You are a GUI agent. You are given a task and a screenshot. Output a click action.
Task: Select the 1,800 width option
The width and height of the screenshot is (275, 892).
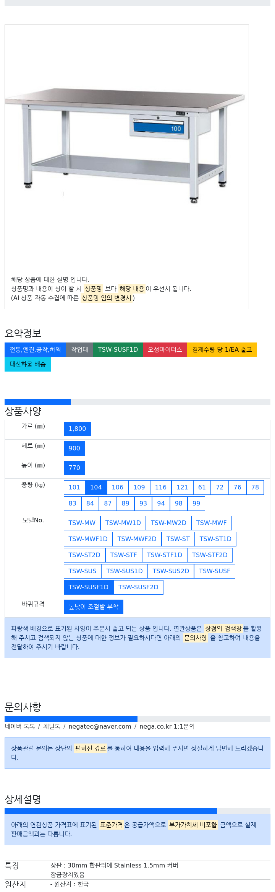pyautogui.click(x=77, y=429)
